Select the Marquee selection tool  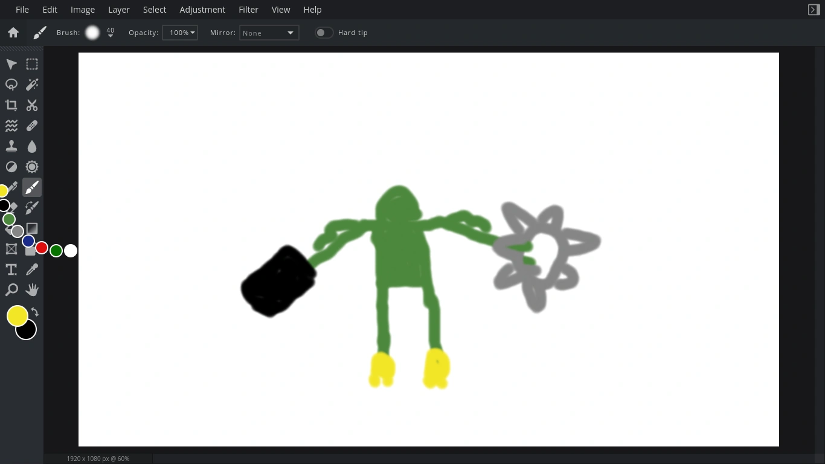click(x=32, y=64)
